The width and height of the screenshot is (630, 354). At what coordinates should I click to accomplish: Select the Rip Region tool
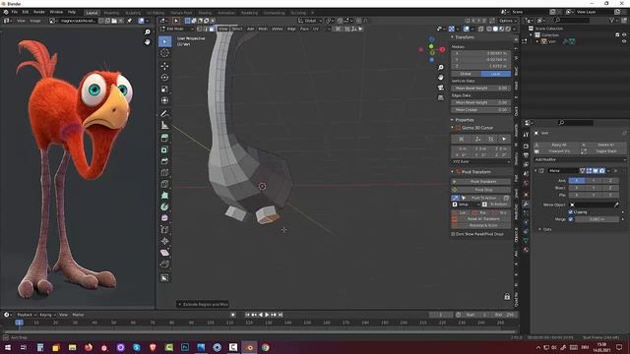(x=164, y=264)
